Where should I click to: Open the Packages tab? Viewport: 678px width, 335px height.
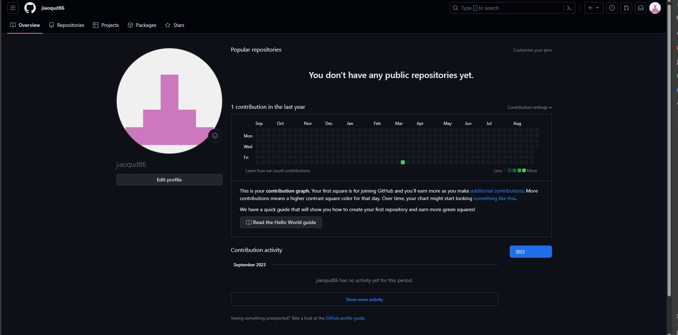142,25
